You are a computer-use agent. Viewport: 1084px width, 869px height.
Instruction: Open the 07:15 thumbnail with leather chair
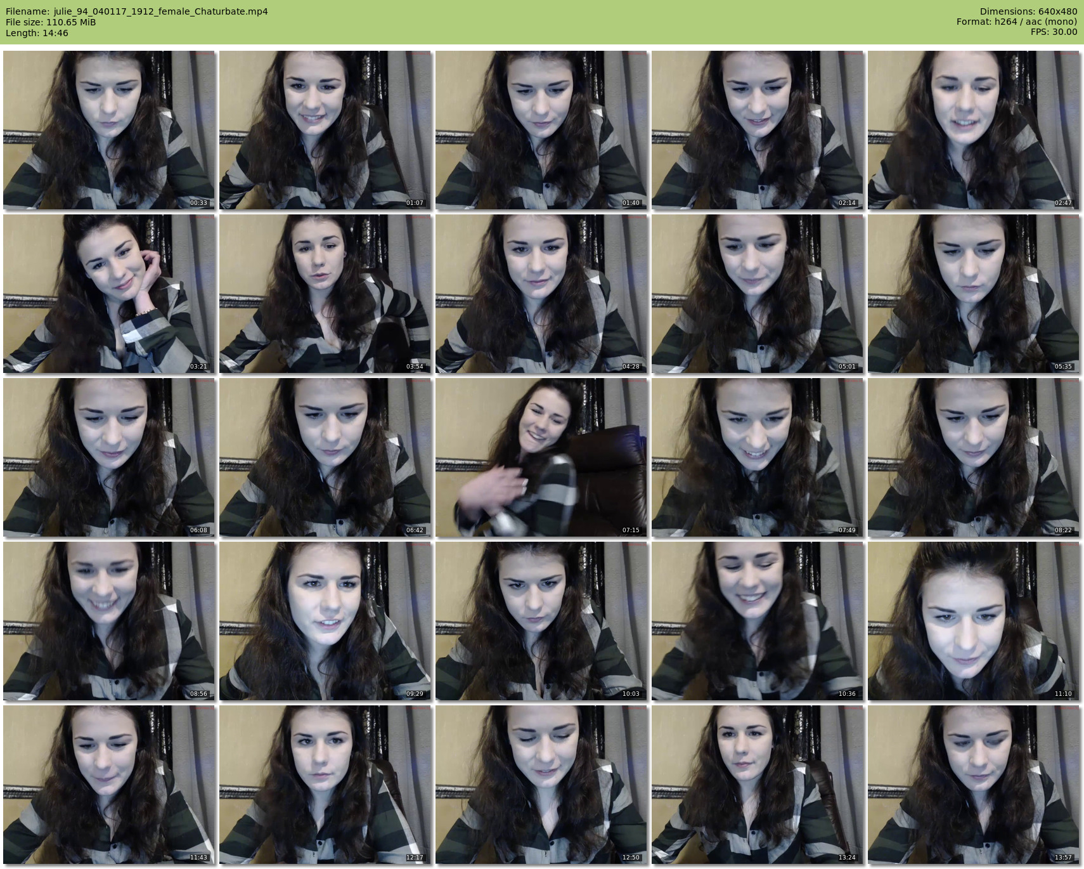click(541, 457)
